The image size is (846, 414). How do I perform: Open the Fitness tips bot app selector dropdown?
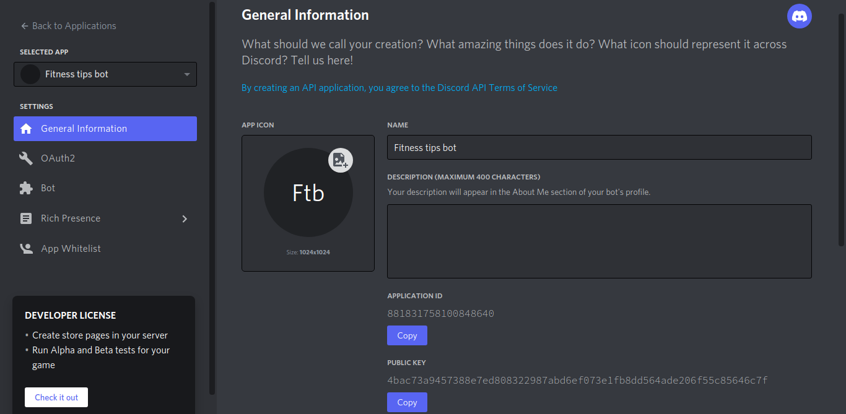pos(105,74)
